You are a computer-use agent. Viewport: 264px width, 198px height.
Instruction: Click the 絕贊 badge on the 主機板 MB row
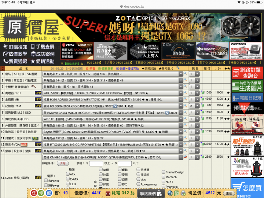tap(38, 99)
